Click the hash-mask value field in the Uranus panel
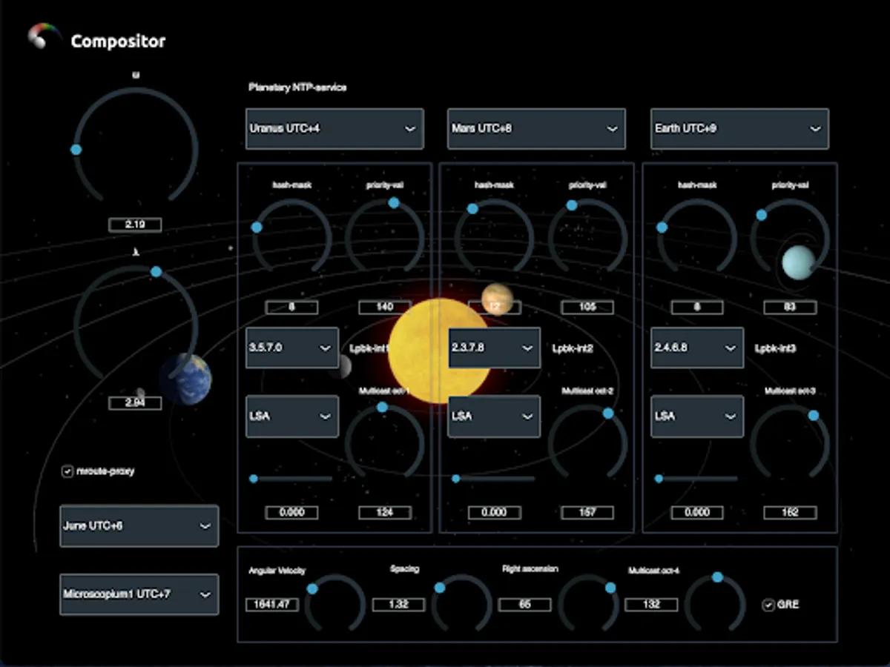890x667 pixels. pos(291,307)
